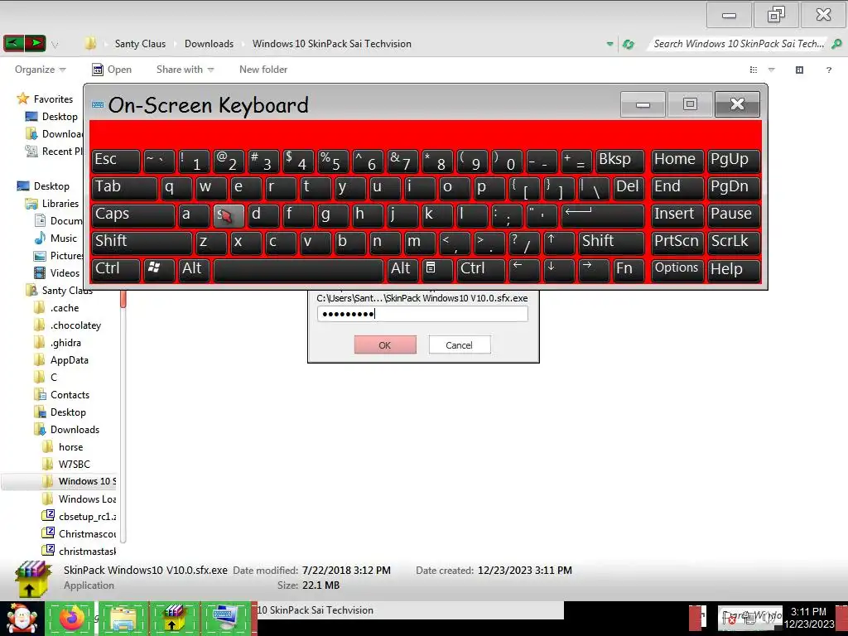Screen dimensions: 848x636
Task: Click the context menu key icon
Action: 437,270
